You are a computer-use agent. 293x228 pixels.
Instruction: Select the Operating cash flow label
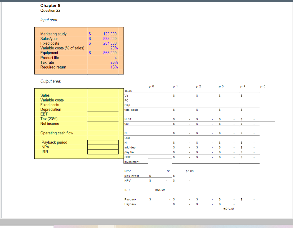[x=57, y=133]
